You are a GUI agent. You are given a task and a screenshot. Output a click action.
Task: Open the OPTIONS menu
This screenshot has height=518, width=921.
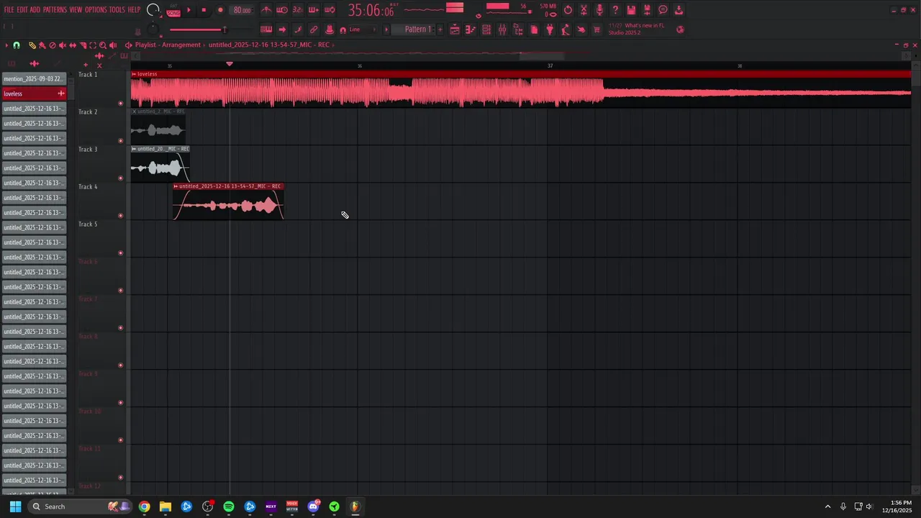96,10
